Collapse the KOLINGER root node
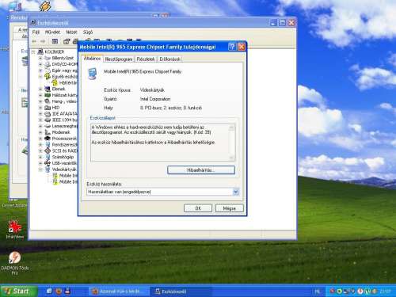Viewport: 396px width, 297px height. click(x=33, y=51)
